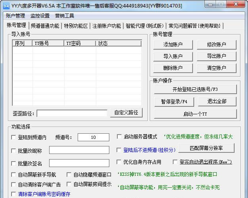Click the 清空账户 button
Viewport: 248px width, 198px height.
(216, 68)
